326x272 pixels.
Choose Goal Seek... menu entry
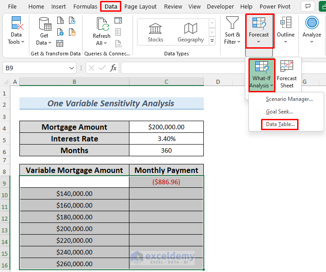tap(286, 112)
